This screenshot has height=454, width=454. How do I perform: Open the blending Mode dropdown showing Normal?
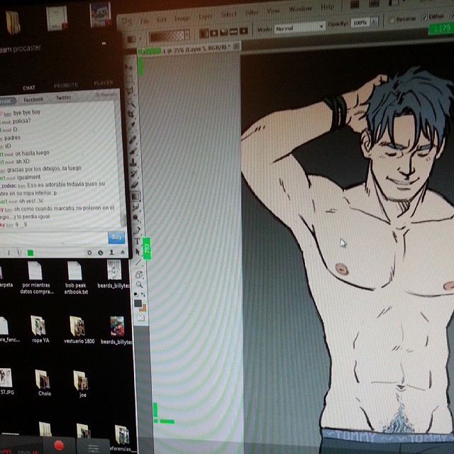coord(299,28)
